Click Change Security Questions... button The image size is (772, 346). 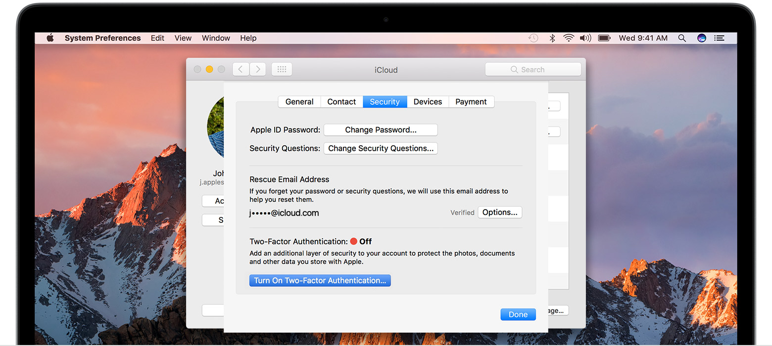click(x=381, y=148)
